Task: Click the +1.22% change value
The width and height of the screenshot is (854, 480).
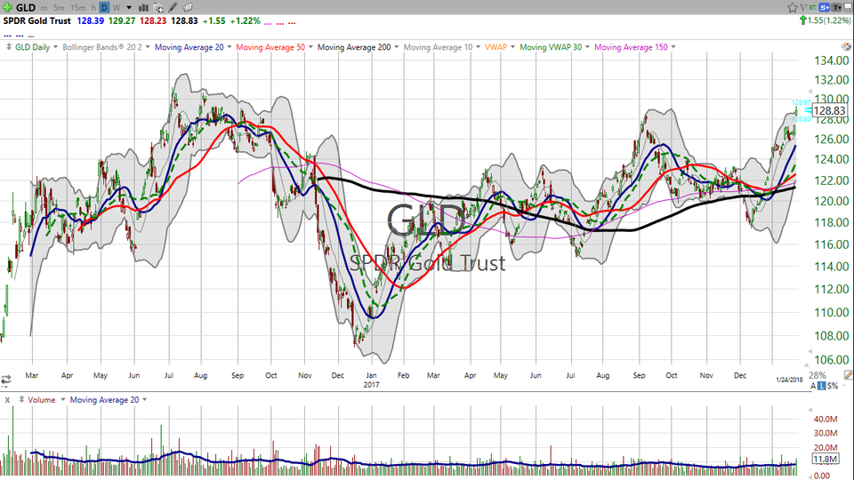Action: pyautogui.click(x=246, y=20)
